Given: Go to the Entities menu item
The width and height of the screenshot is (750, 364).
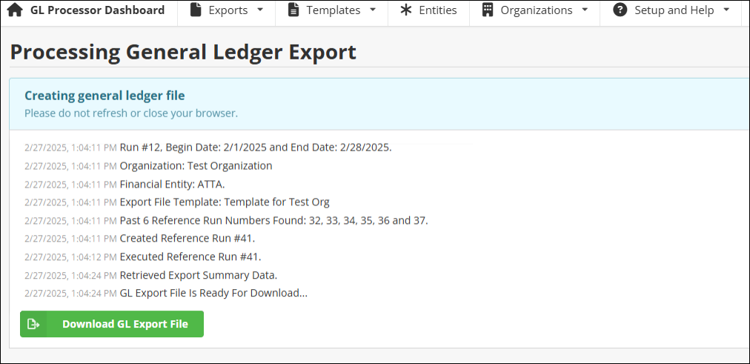Looking at the screenshot, I should [x=438, y=10].
